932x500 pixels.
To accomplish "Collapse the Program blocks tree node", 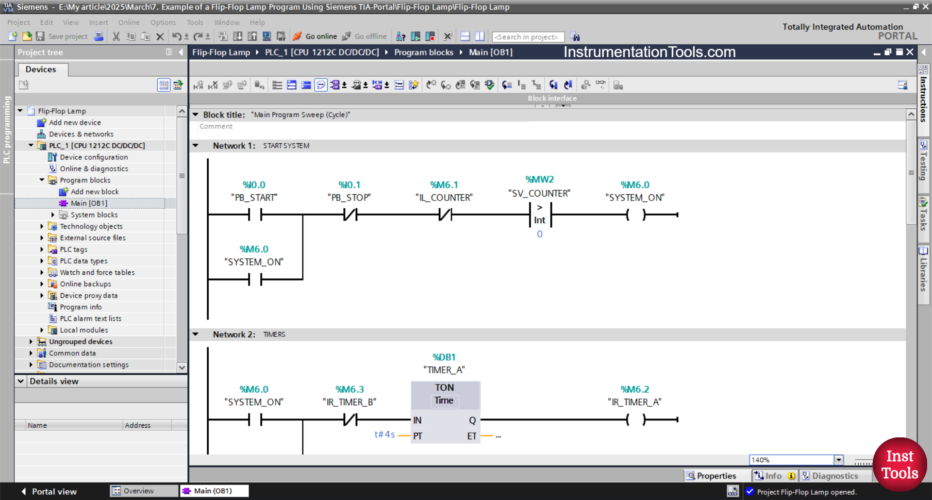I will (42, 180).
